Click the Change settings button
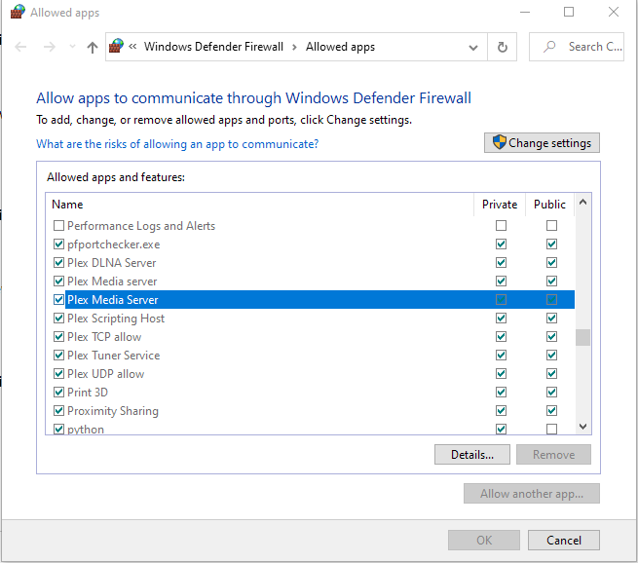638x563 pixels. (x=542, y=143)
